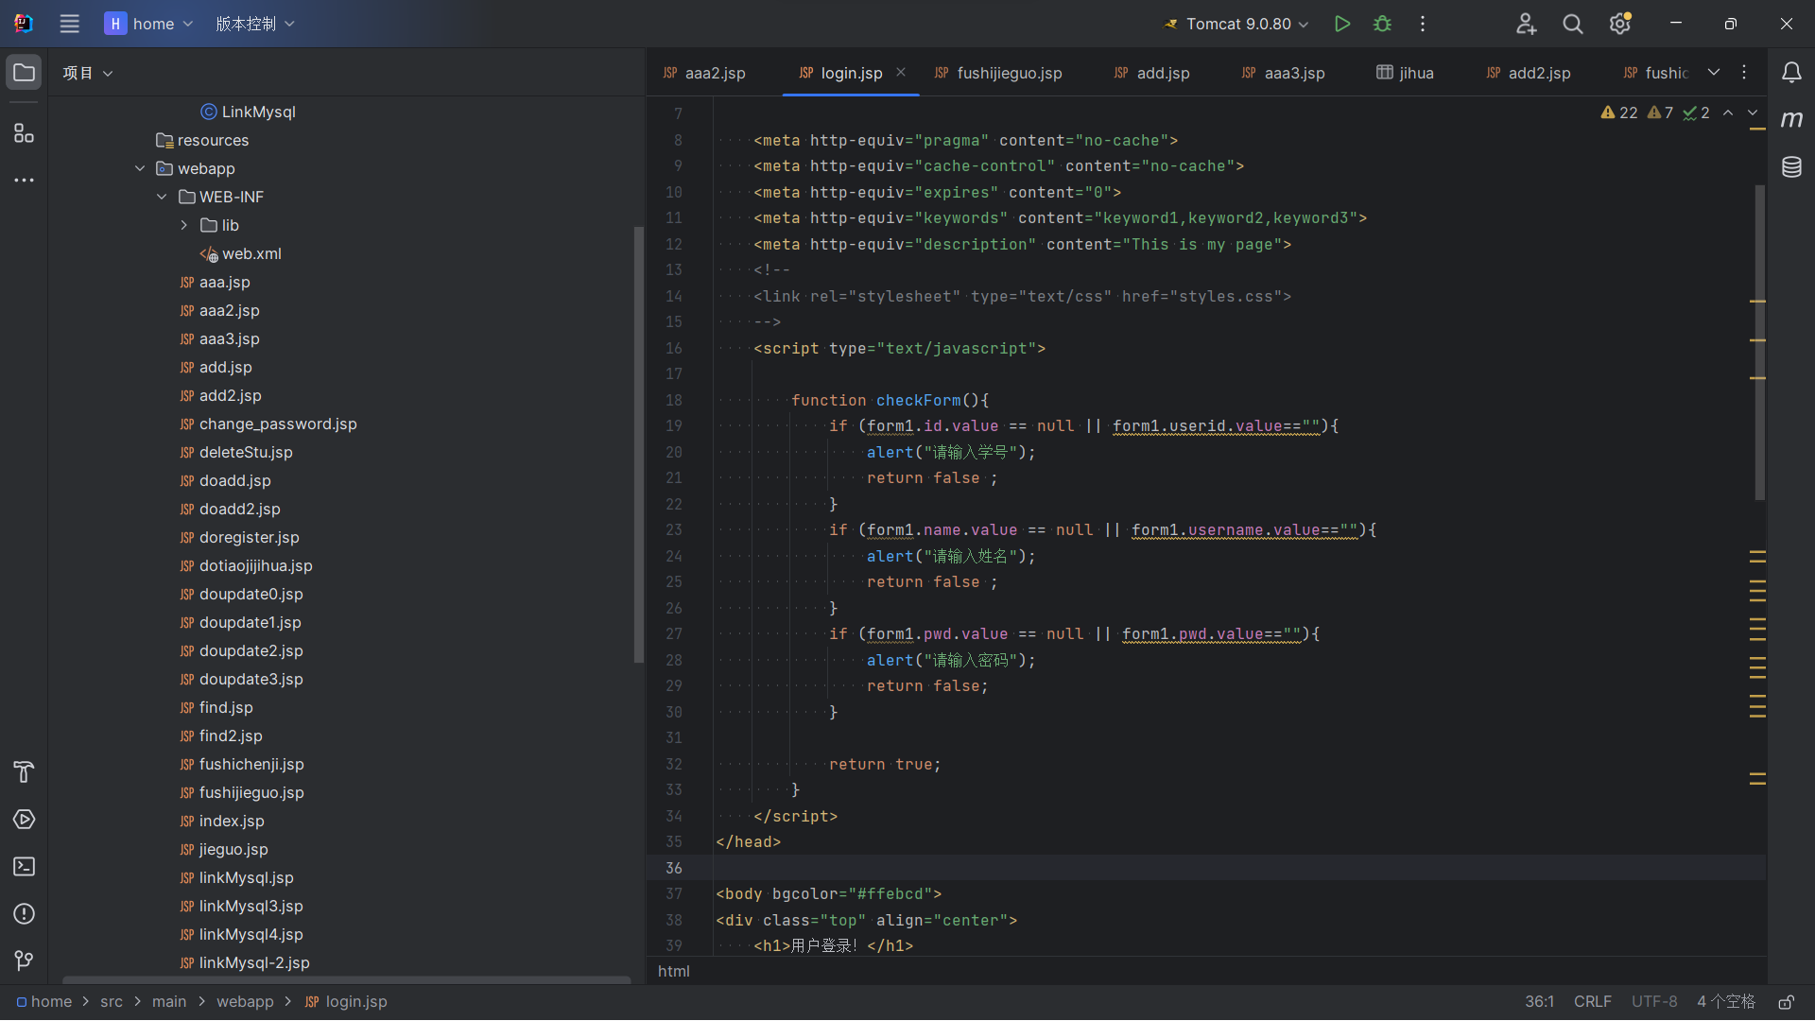
Task: Switch to the add2.jsp editor tab
Action: (1538, 73)
